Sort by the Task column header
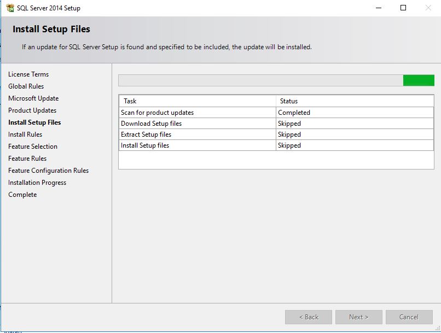Image resolution: width=441 pixels, height=333 pixels. click(x=197, y=101)
